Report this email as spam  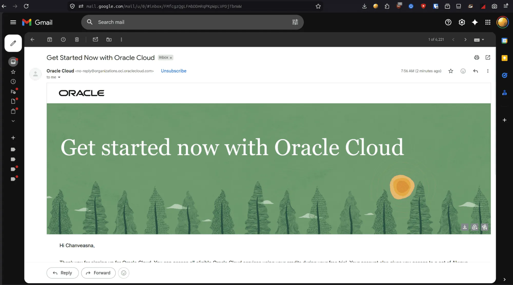pos(63,39)
